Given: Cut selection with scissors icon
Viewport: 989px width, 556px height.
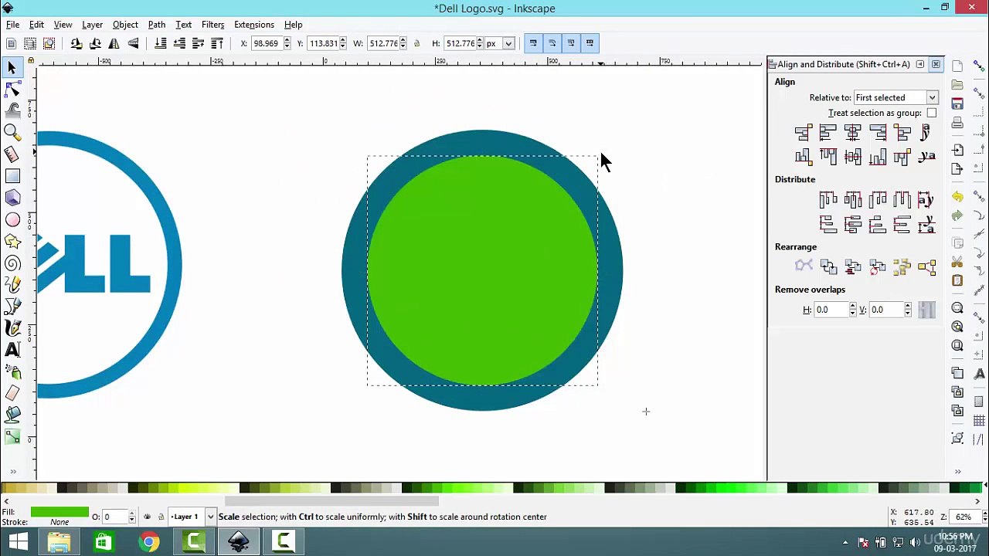Looking at the screenshot, I should (957, 262).
